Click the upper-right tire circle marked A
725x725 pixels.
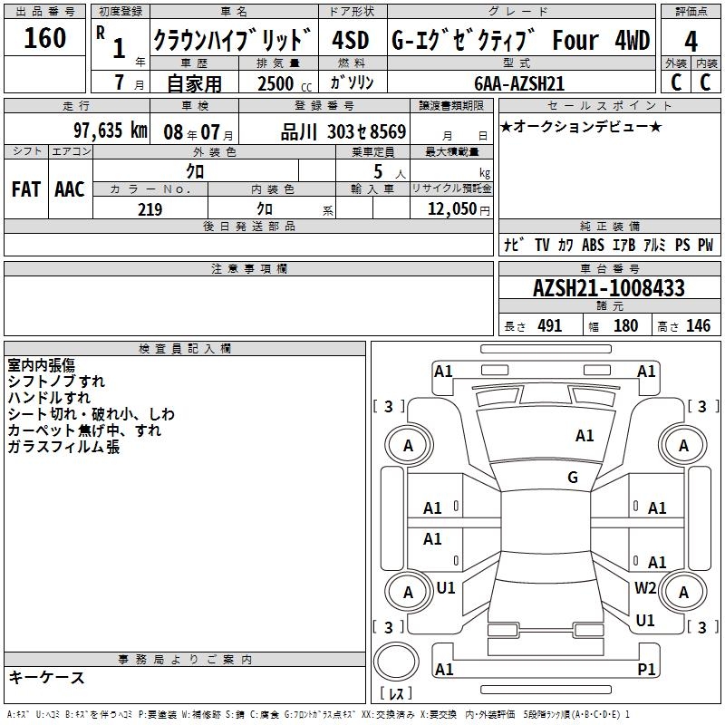coord(683,445)
